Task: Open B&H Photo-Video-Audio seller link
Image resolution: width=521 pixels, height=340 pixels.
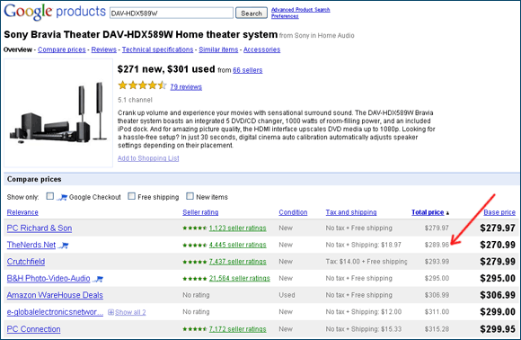Action: click(49, 279)
